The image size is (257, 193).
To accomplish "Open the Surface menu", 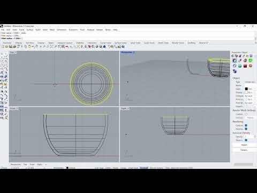I will (x=30, y=29).
